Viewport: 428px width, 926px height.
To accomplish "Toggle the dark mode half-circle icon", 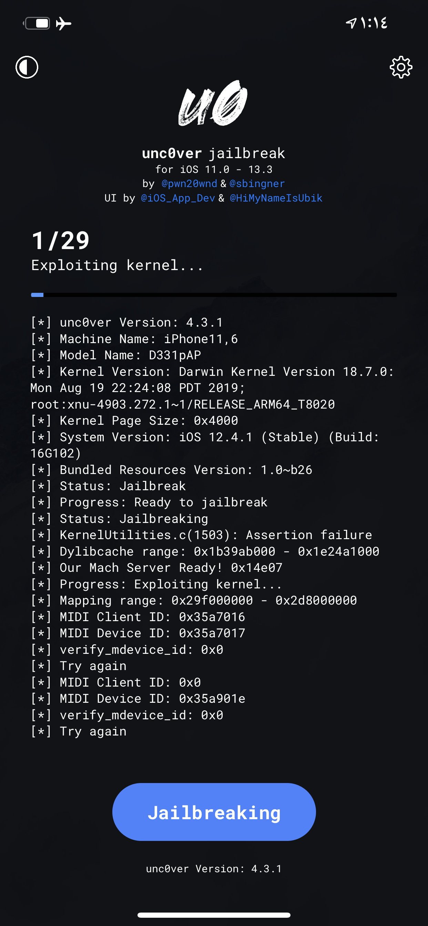I will (27, 67).
